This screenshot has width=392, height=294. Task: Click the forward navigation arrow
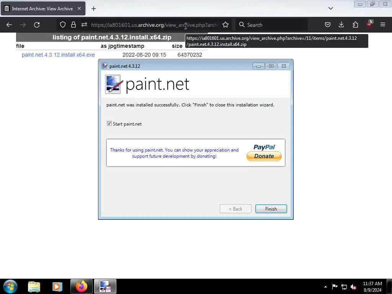23,25
